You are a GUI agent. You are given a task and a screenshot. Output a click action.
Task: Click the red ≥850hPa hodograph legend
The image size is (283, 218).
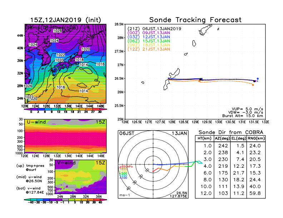[x=126, y=167]
